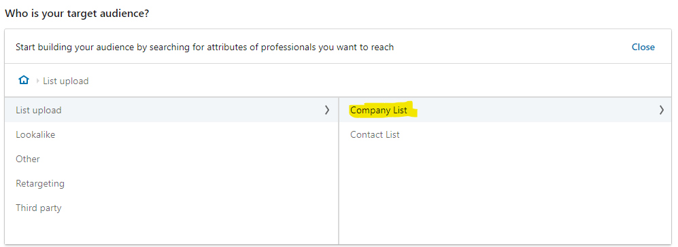
Task: Click the breadcrumb separator arrow after home
Action: (x=38, y=81)
